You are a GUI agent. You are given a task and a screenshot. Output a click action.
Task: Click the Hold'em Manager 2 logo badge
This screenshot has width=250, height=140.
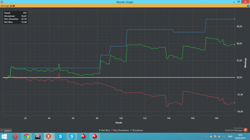pyautogui.click(x=245, y=130)
